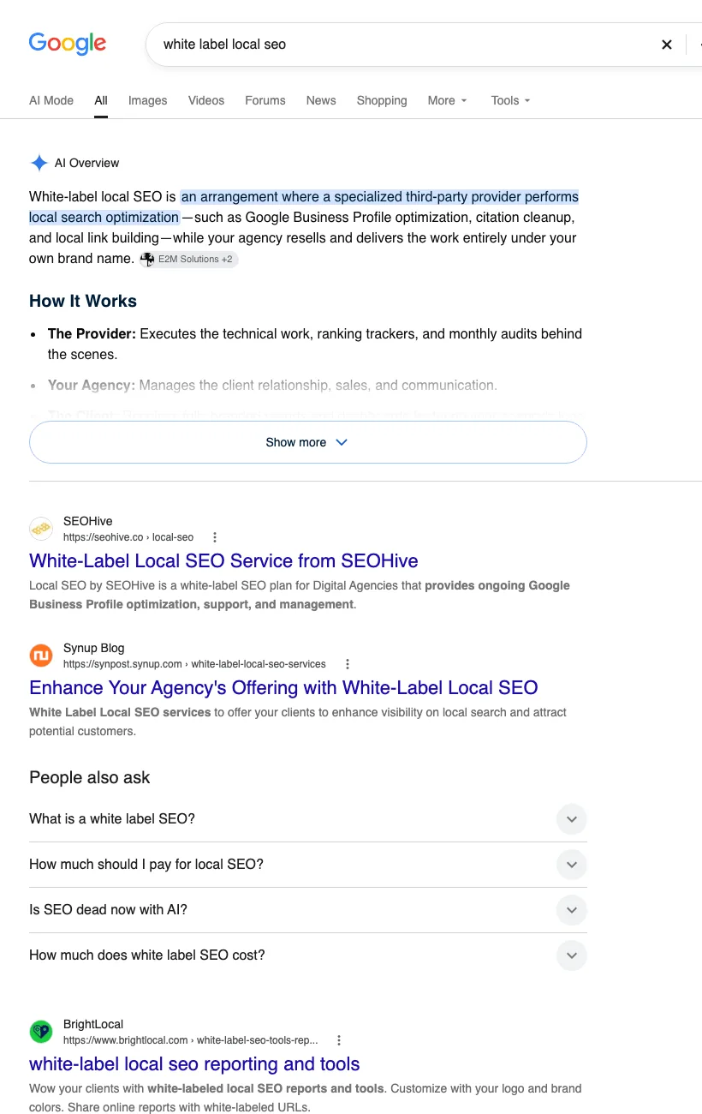702x1114 pixels.
Task: Expand "How much should I pay for local SEO?"
Action: click(x=308, y=865)
